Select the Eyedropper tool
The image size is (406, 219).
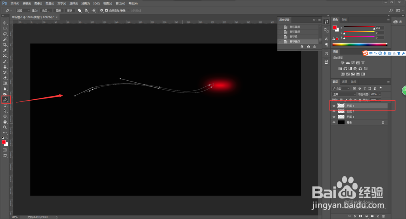point(4,50)
